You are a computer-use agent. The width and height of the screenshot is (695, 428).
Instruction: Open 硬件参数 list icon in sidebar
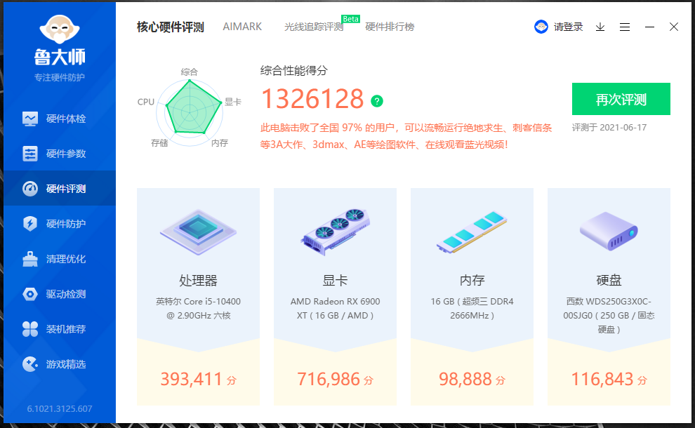tap(29, 154)
